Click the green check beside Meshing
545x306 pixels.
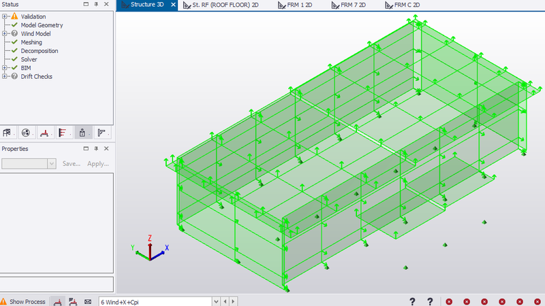tap(14, 42)
